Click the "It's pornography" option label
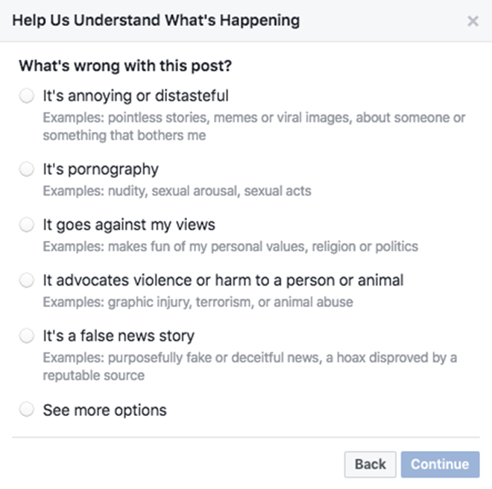 pyautogui.click(x=101, y=170)
